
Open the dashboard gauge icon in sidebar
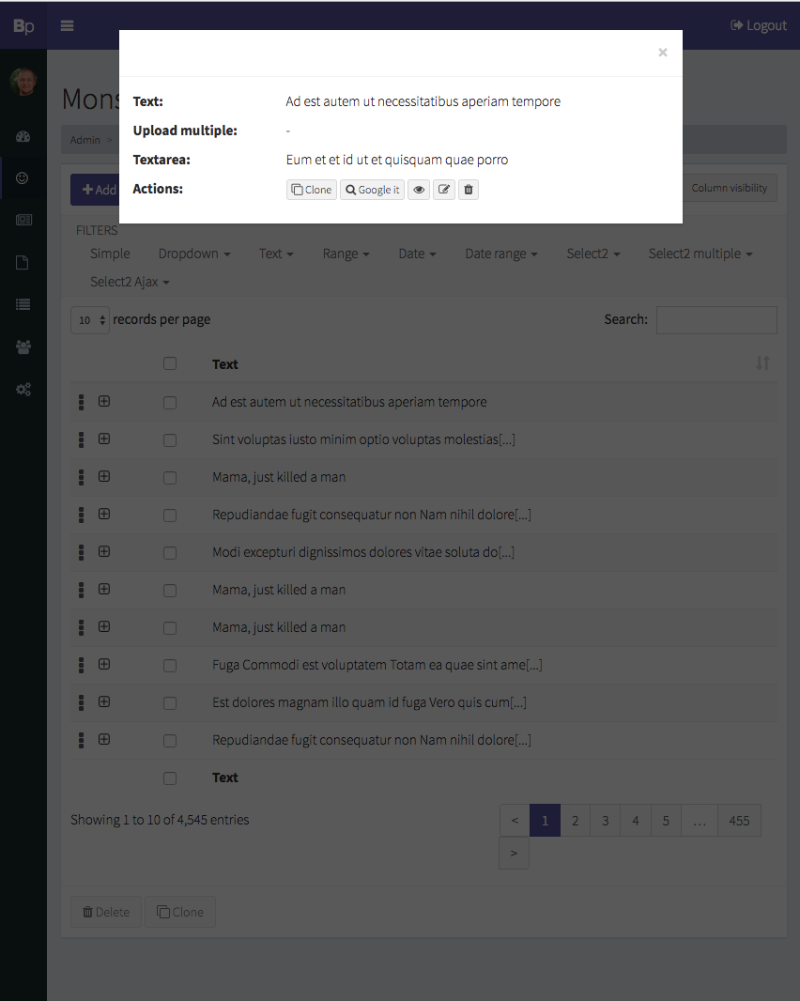click(23, 136)
